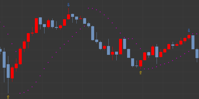Click the blue sell arrow above the highest peak
The image size is (199, 99).
pos(68,5)
